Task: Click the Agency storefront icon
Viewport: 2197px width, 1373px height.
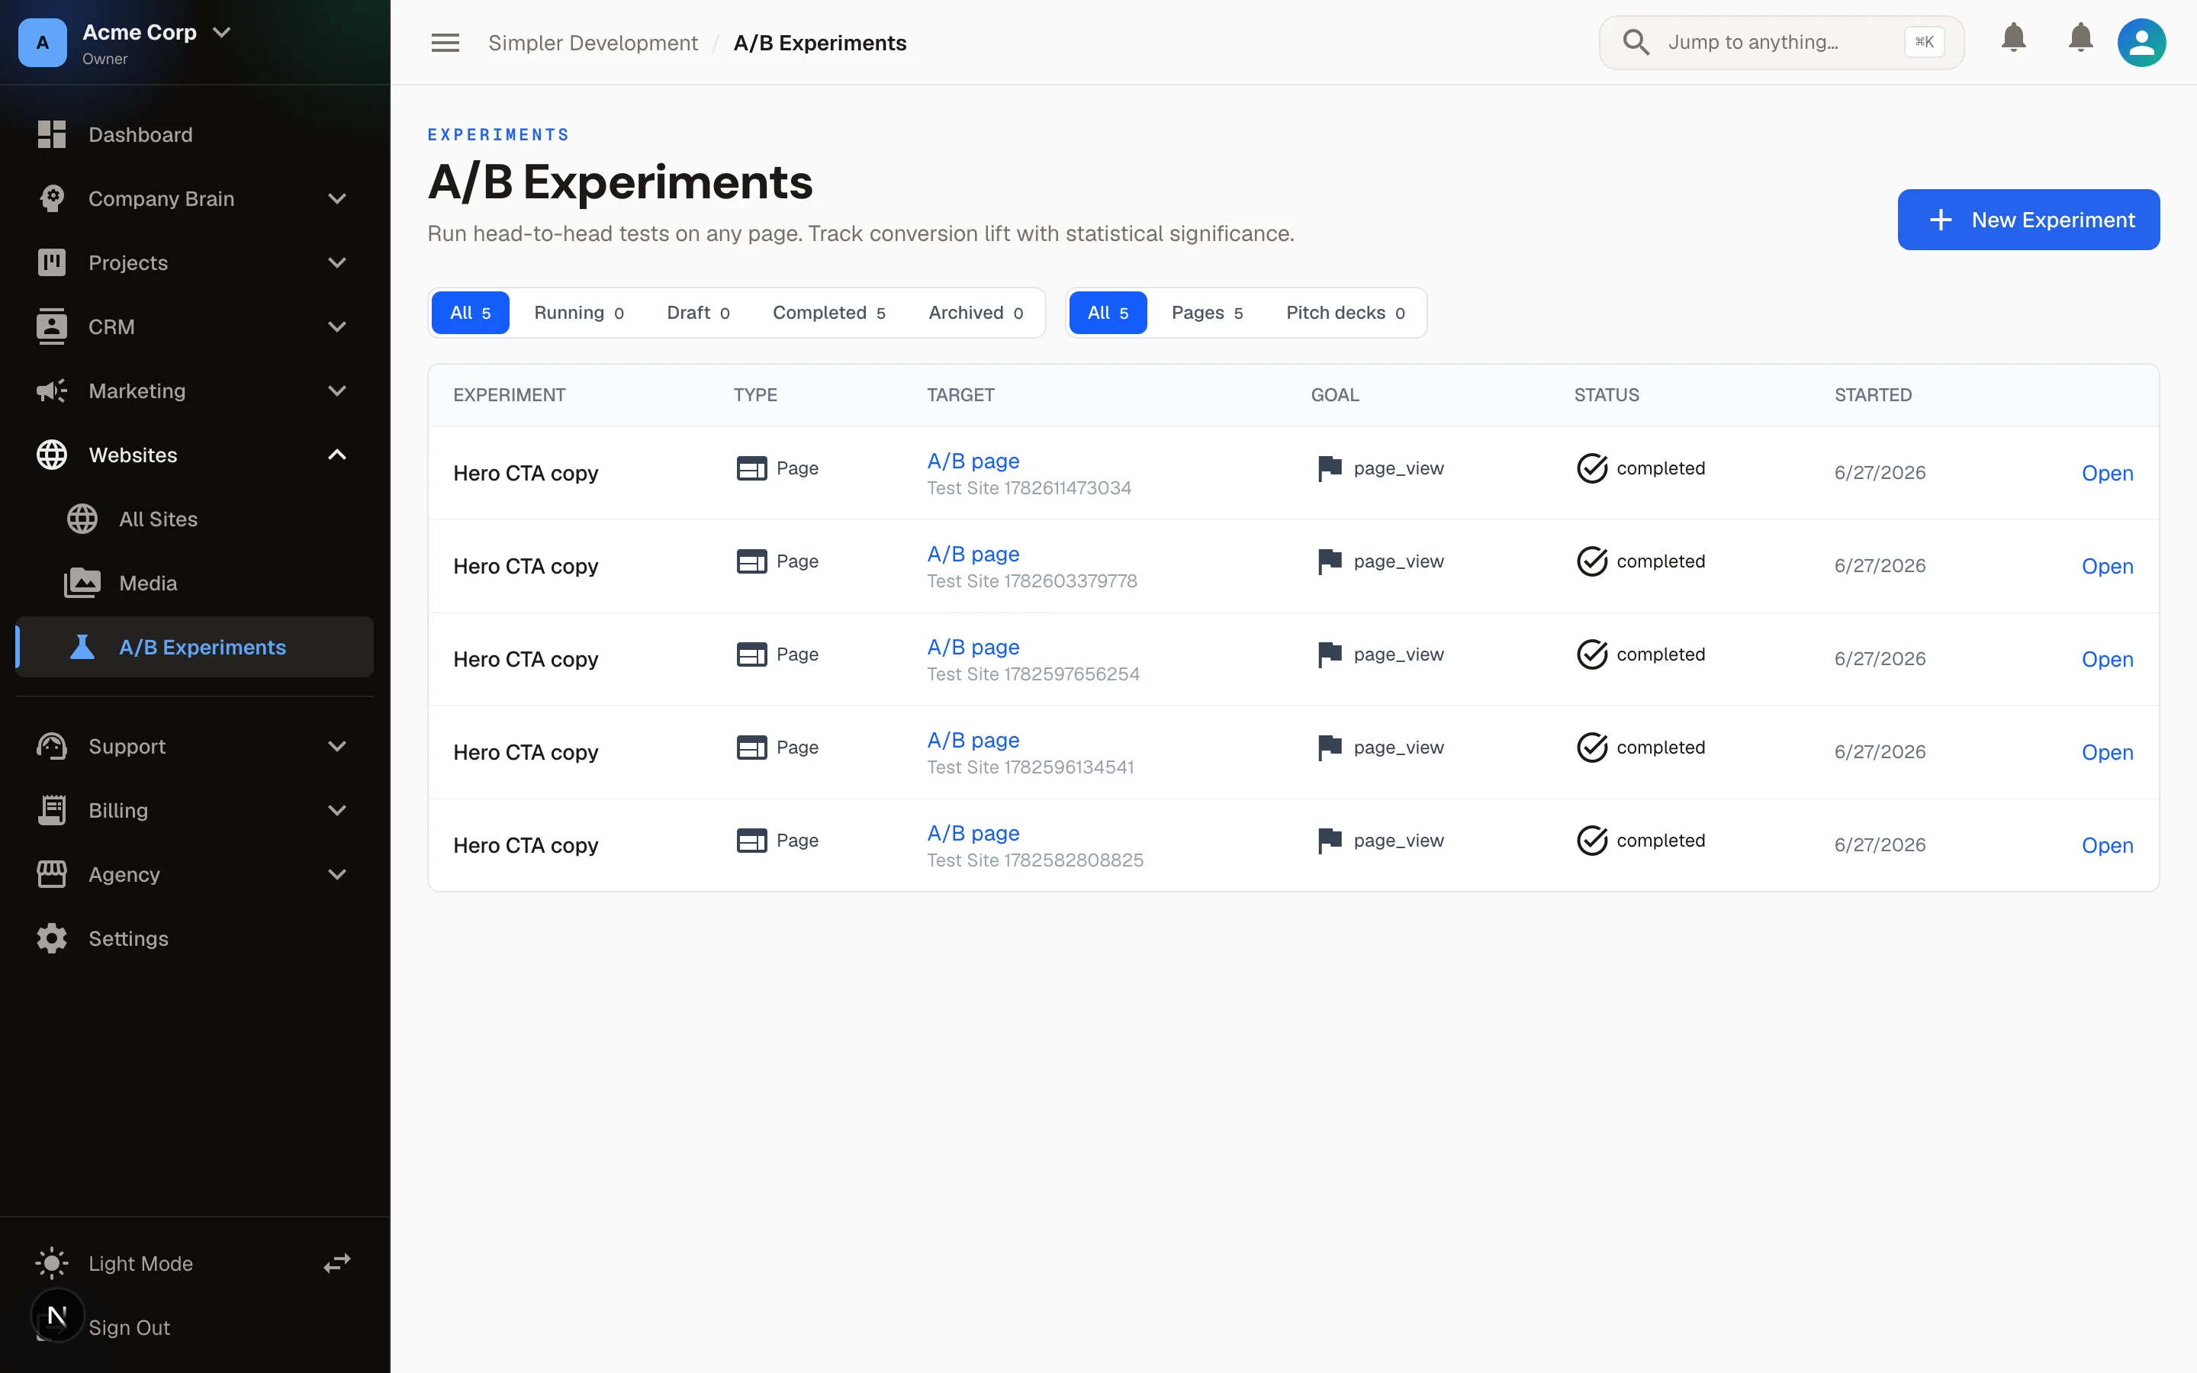Action: pyautogui.click(x=52, y=874)
